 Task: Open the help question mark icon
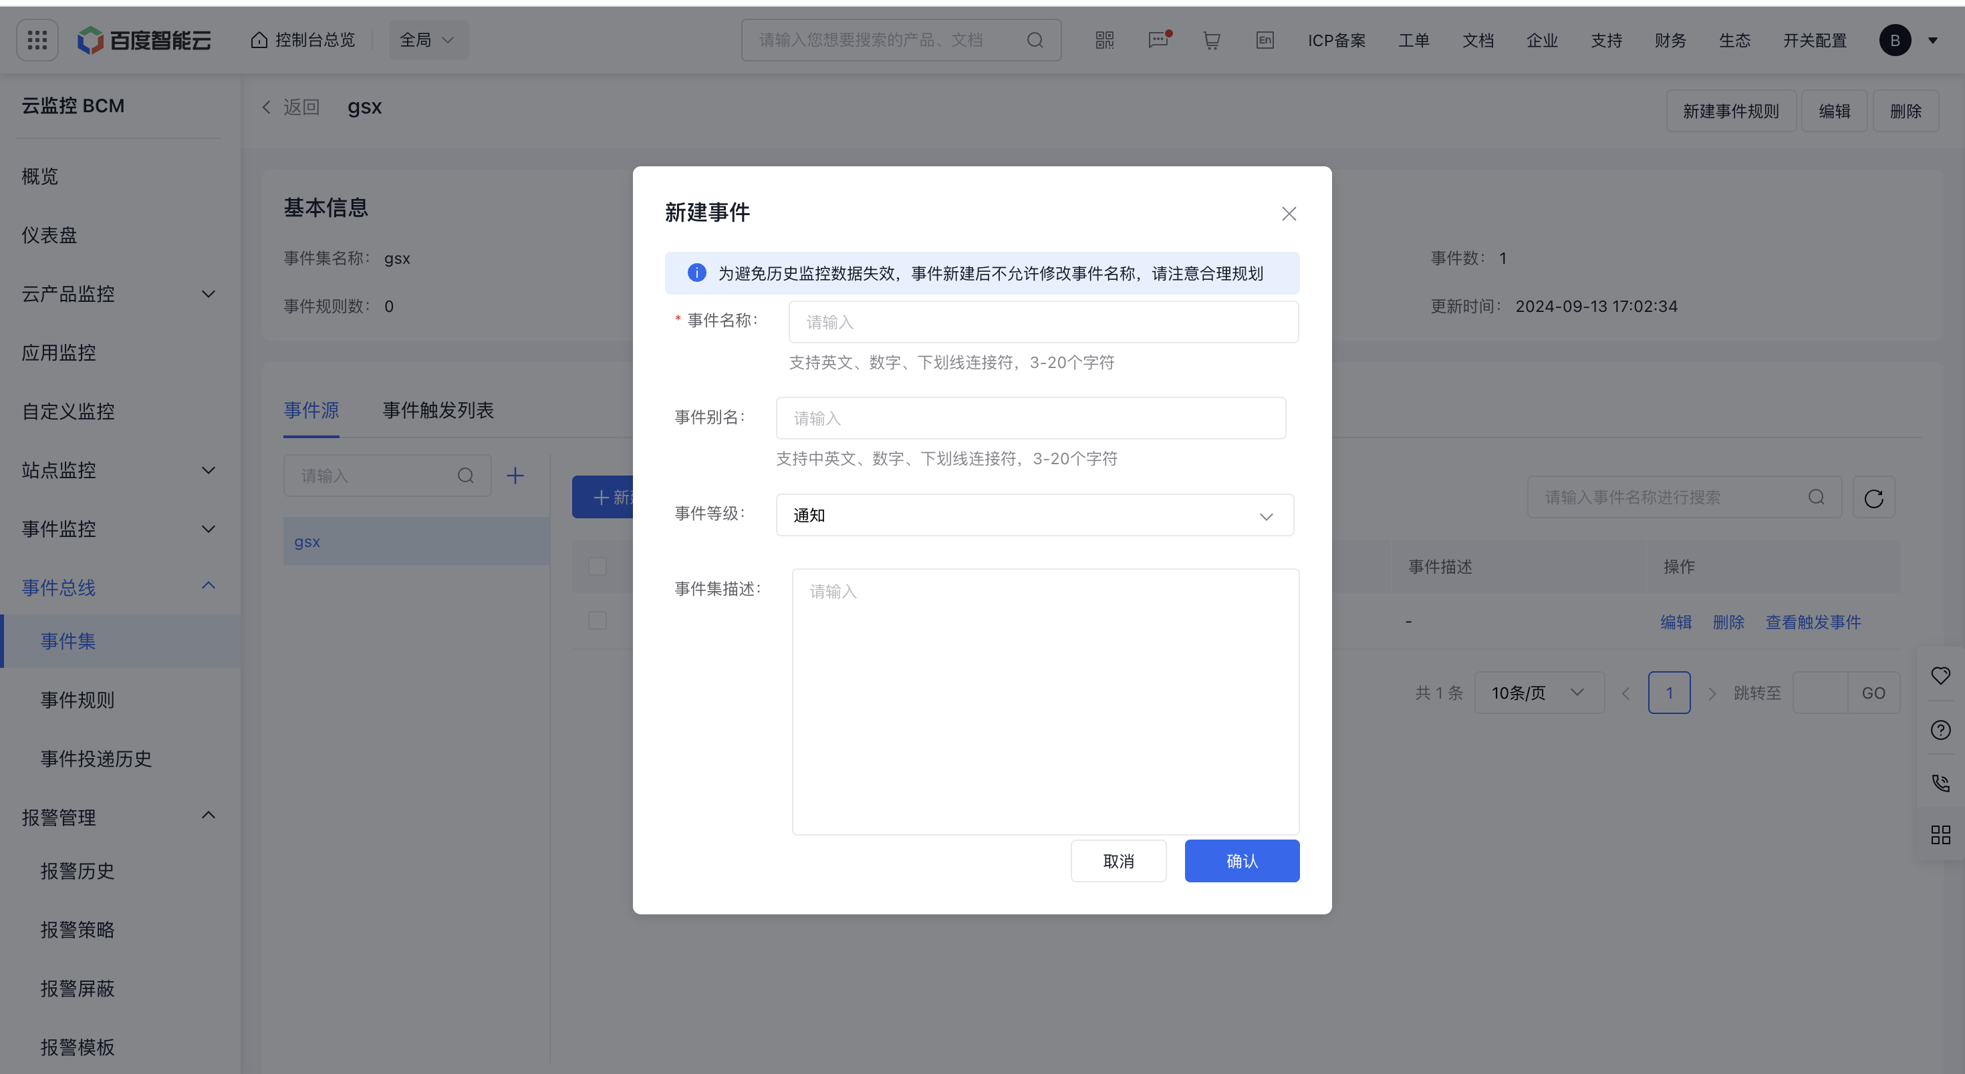point(1940,729)
